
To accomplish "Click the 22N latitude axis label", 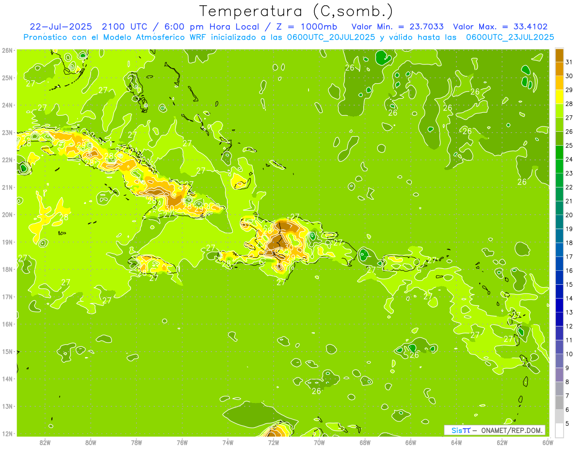I will (7, 160).
